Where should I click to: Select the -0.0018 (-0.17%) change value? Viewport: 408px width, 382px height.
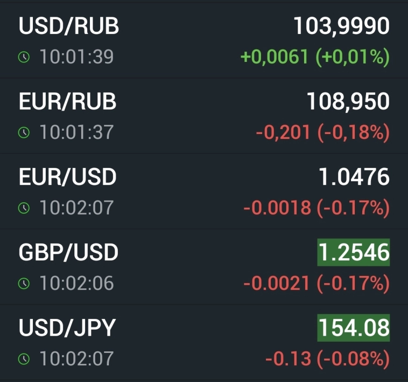click(x=316, y=208)
